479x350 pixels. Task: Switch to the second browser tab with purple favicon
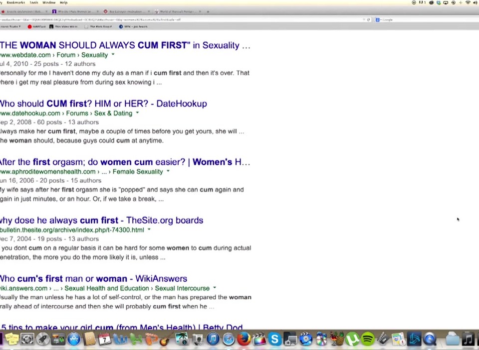(x=75, y=11)
